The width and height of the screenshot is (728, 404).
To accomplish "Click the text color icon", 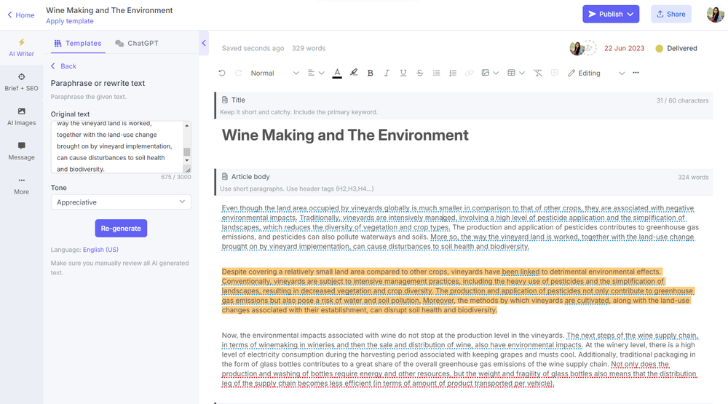I will (338, 73).
